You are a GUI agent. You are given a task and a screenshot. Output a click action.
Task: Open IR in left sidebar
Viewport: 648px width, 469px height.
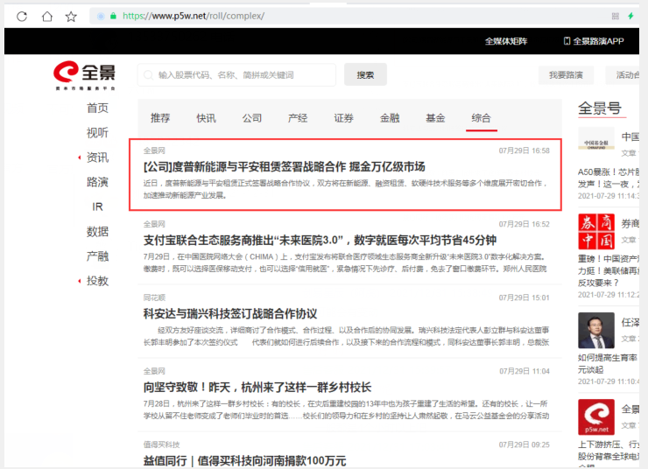pos(97,206)
